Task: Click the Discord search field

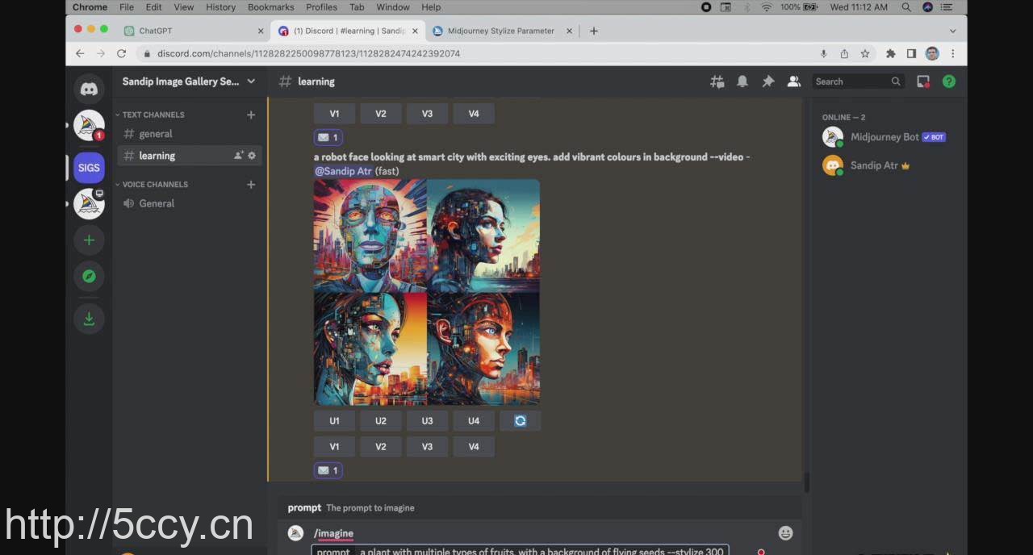Action: 851,81
